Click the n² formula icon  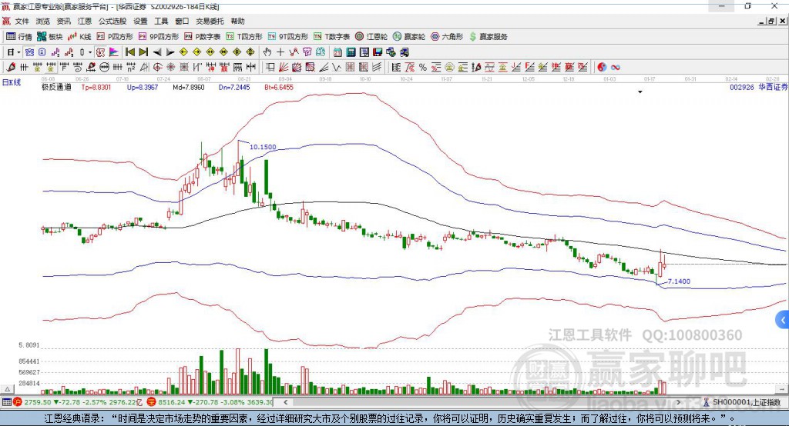[131, 68]
